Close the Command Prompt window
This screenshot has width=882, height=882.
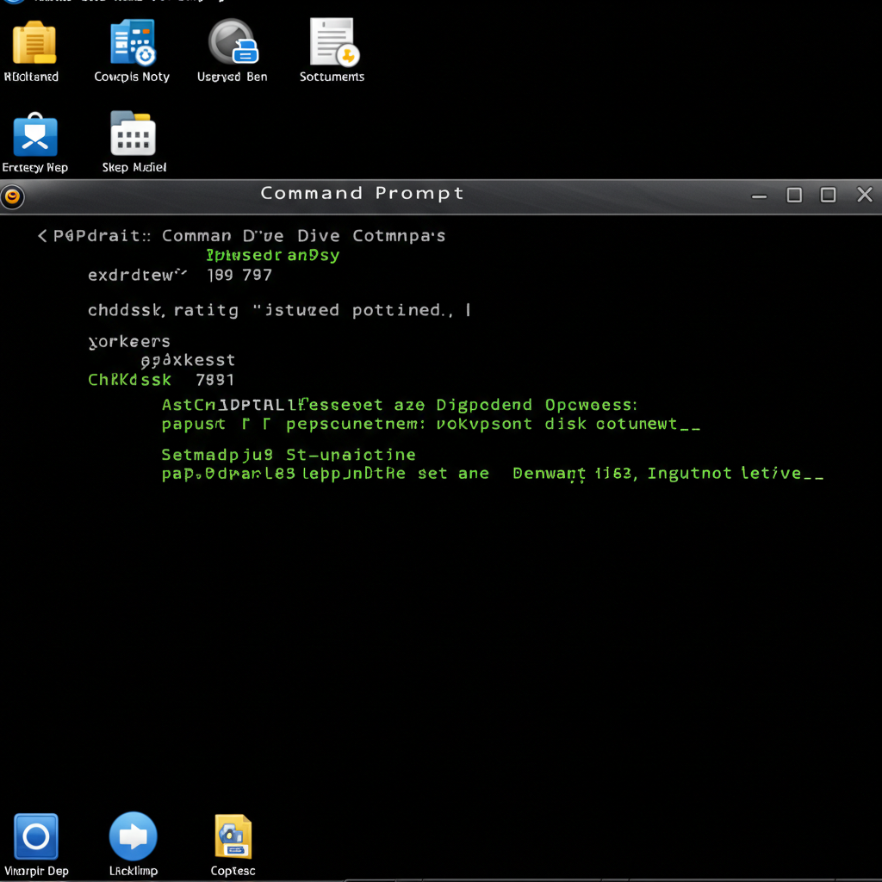coord(865,195)
